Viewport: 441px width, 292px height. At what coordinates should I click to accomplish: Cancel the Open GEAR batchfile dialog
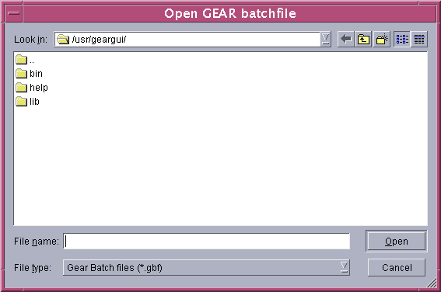(397, 268)
